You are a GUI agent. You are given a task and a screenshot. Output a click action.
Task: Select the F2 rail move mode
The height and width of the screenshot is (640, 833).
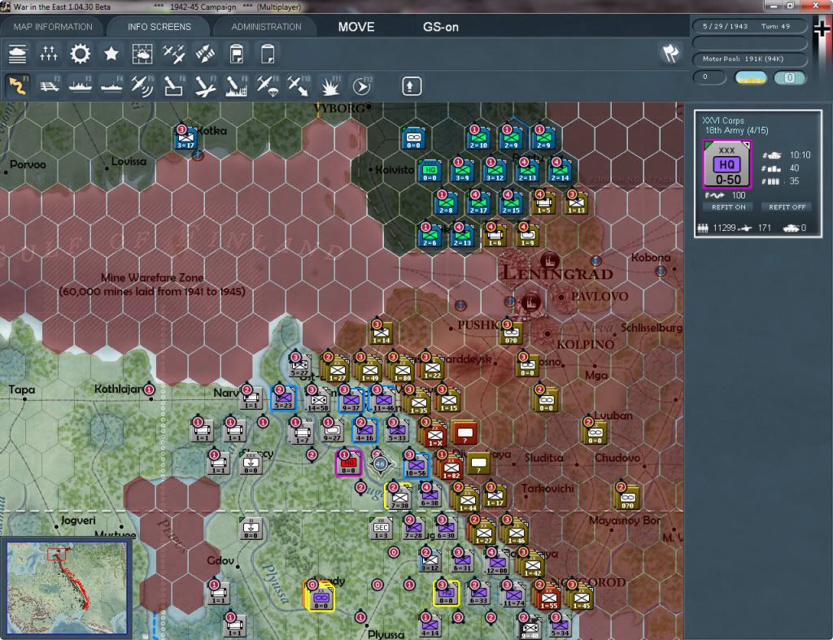50,86
